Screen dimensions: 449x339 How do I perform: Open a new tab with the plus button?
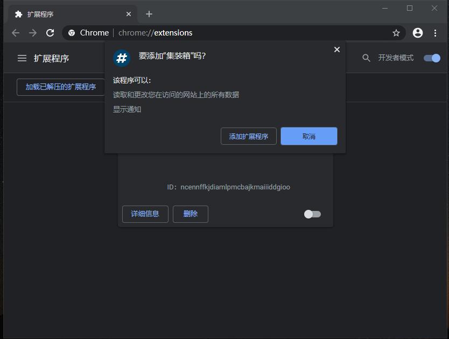149,14
